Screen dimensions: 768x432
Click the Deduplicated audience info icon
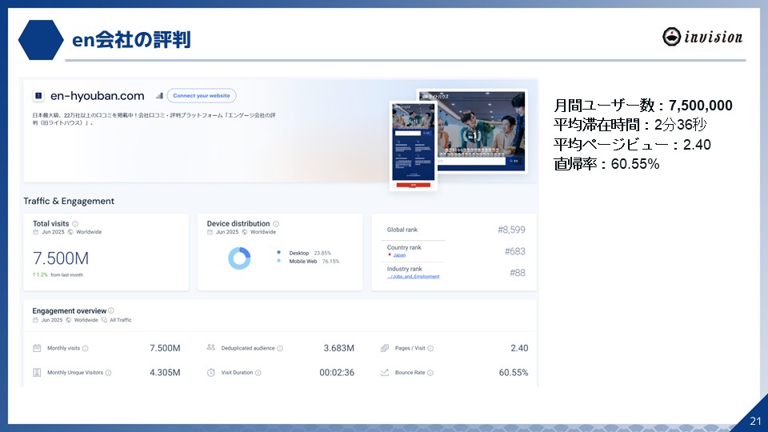tap(280, 349)
